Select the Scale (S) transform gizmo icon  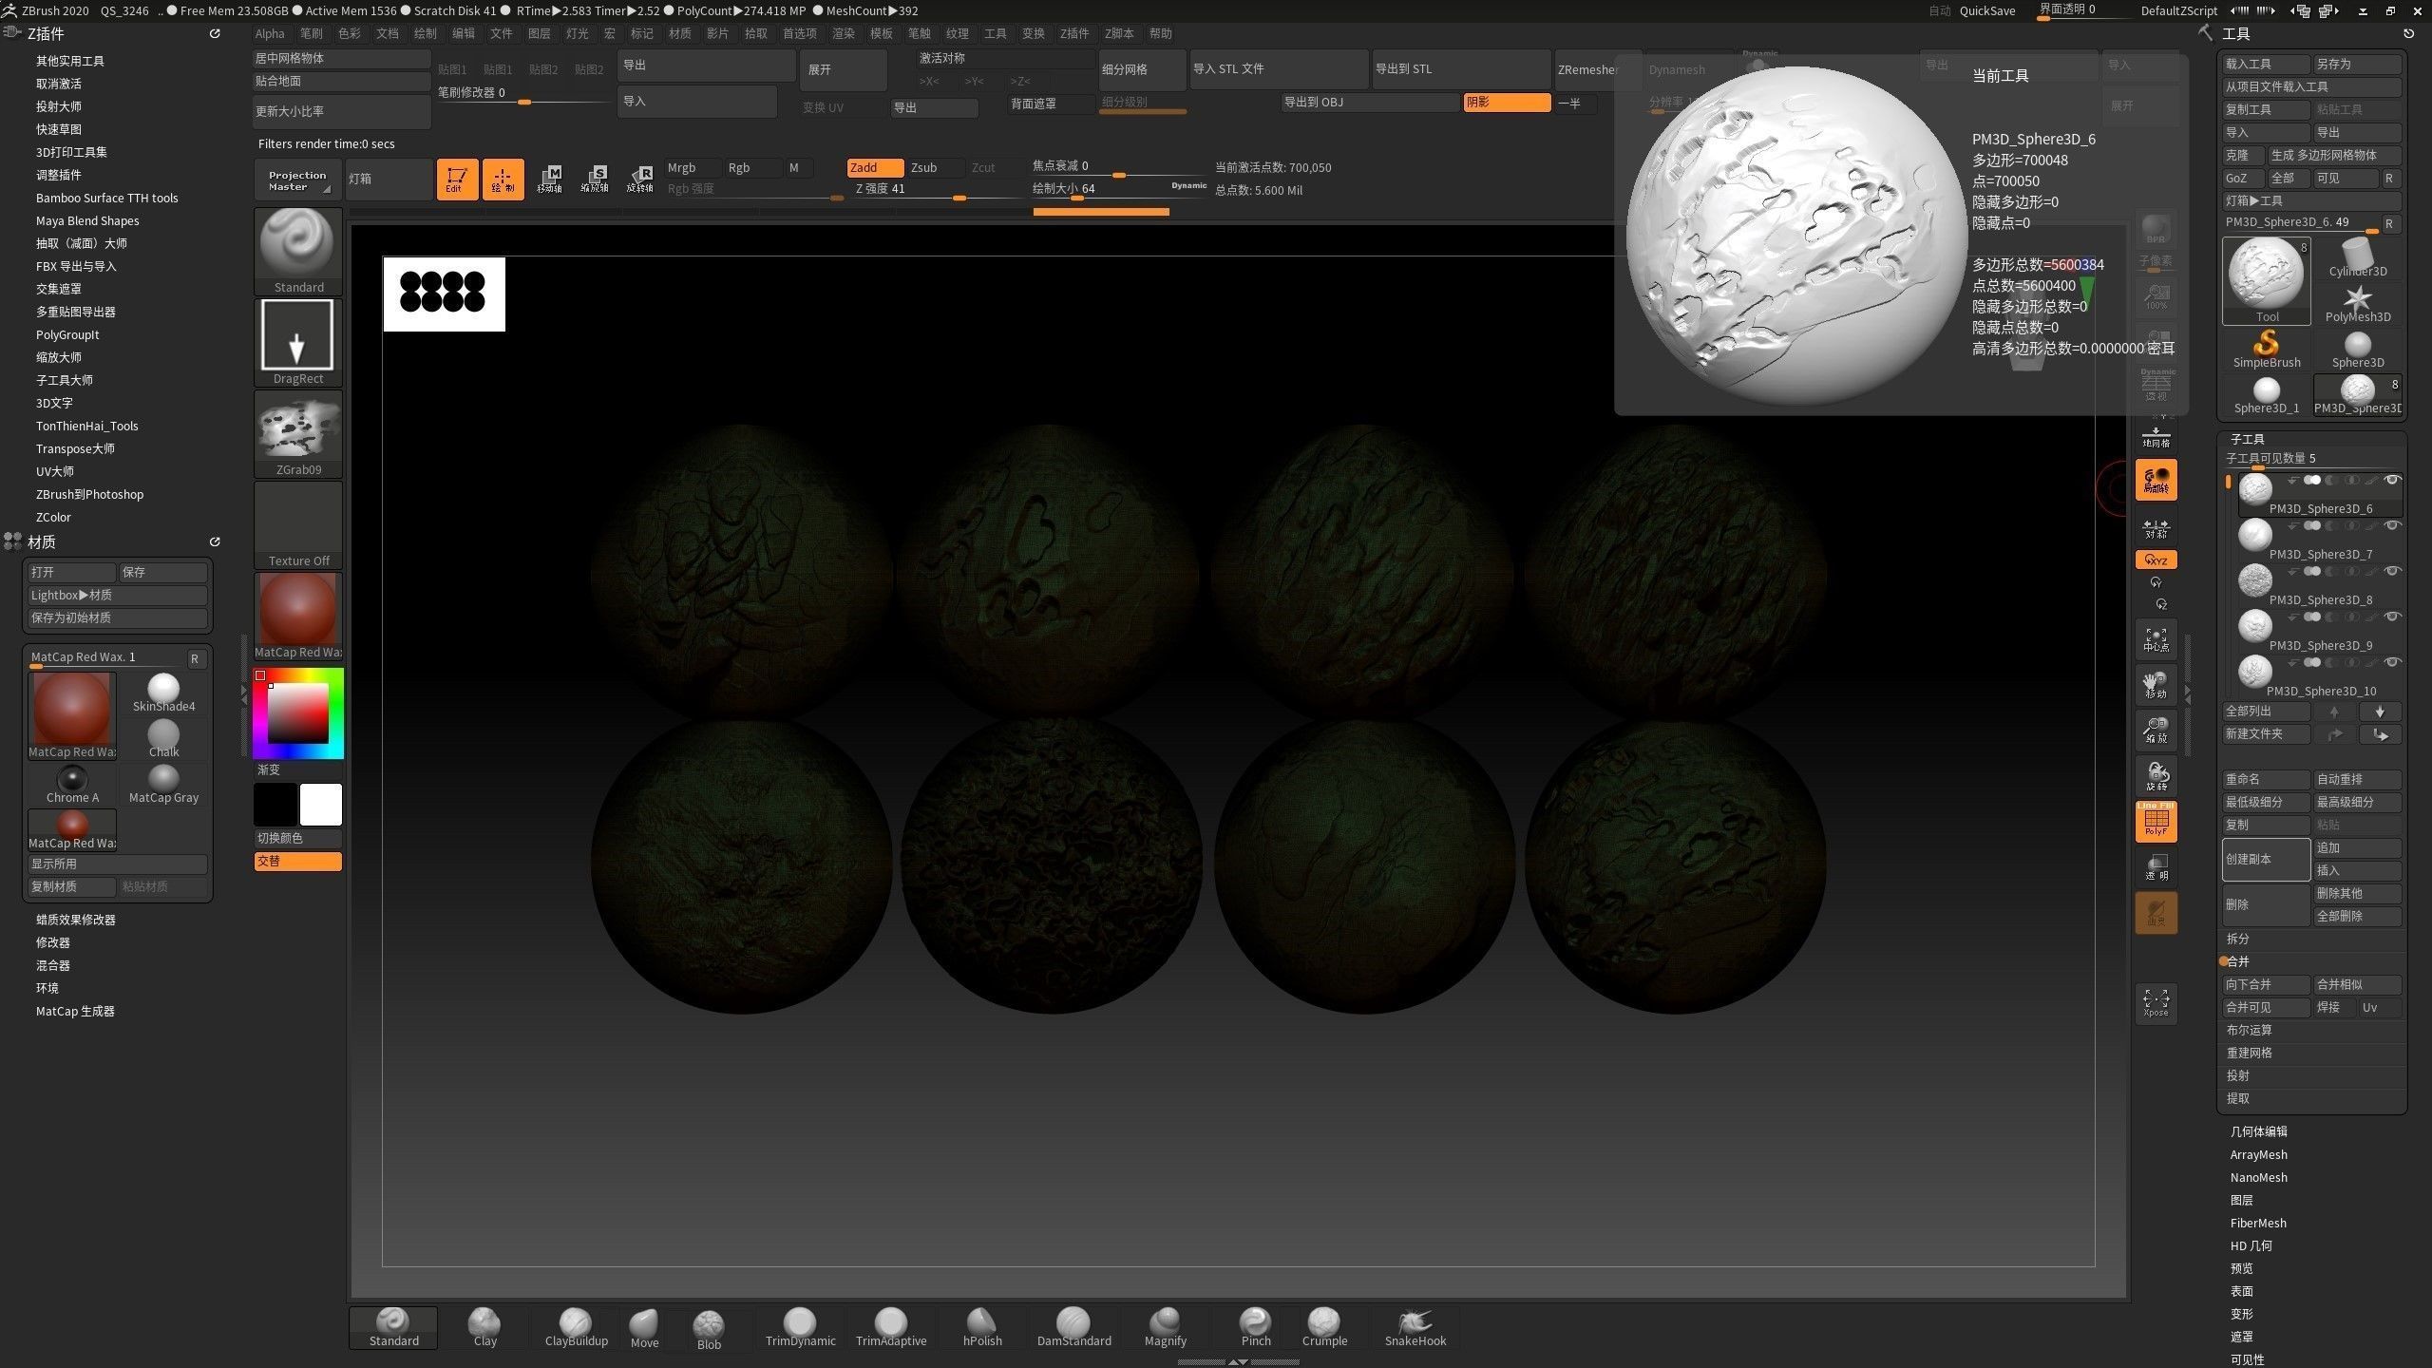pos(595,179)
